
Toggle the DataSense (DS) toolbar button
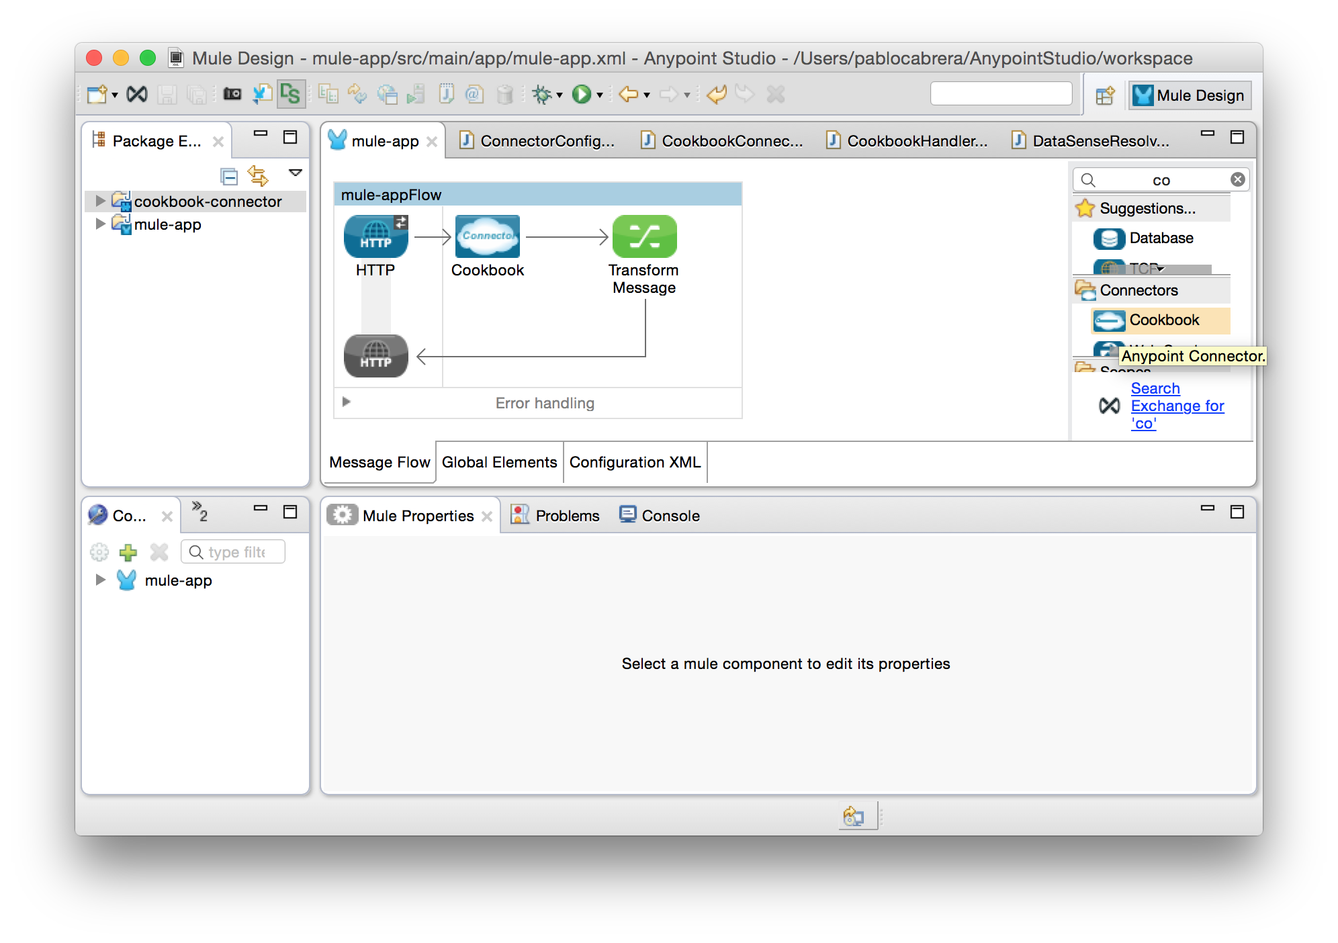point(290,94)
